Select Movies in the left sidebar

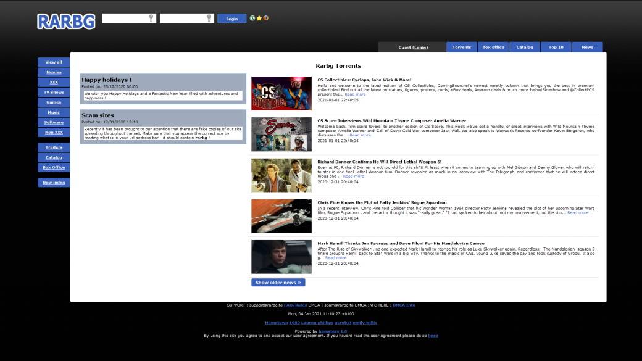pos(54,72)
